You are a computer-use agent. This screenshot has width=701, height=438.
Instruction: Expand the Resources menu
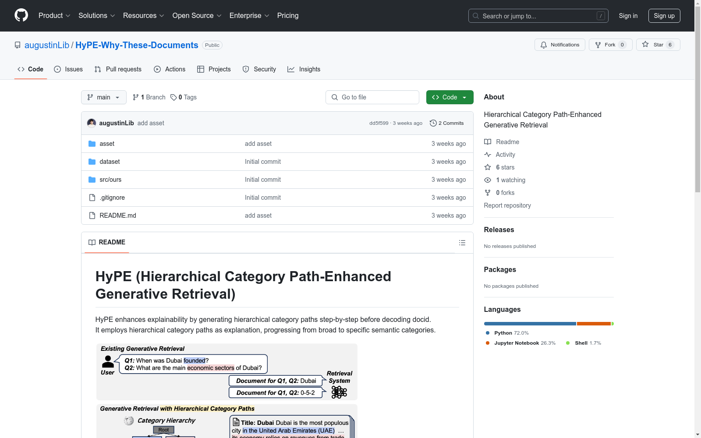(144, 16)
